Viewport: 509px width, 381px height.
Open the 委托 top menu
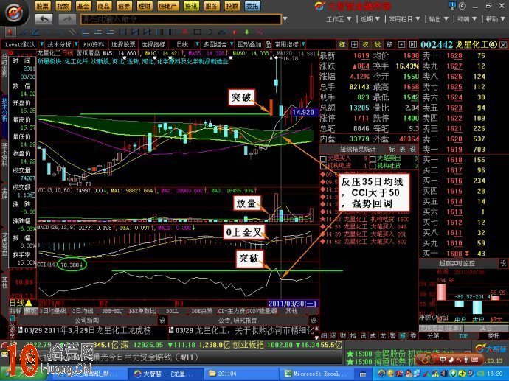[x=252, y=6]
